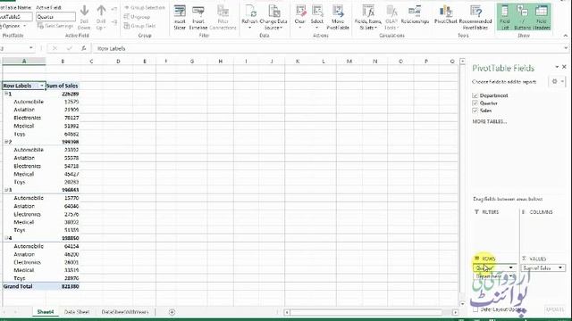The image size is (572, 321).
Task: Expand the formula bar chevron
Action: click(x=566, y=48)
